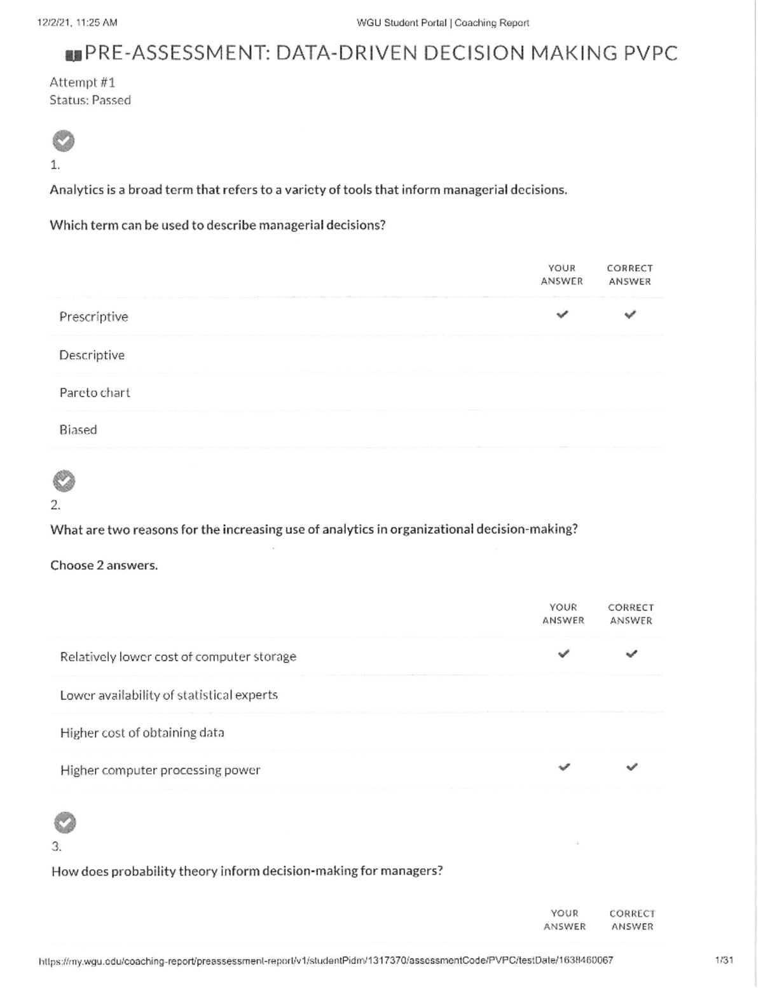Select Higher cost of obtaining data
Screen dimensions: 763x988
(x=142, y=733)
